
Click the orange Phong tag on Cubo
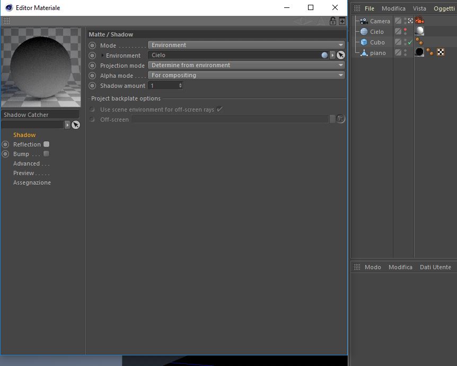tap(419, 41)
